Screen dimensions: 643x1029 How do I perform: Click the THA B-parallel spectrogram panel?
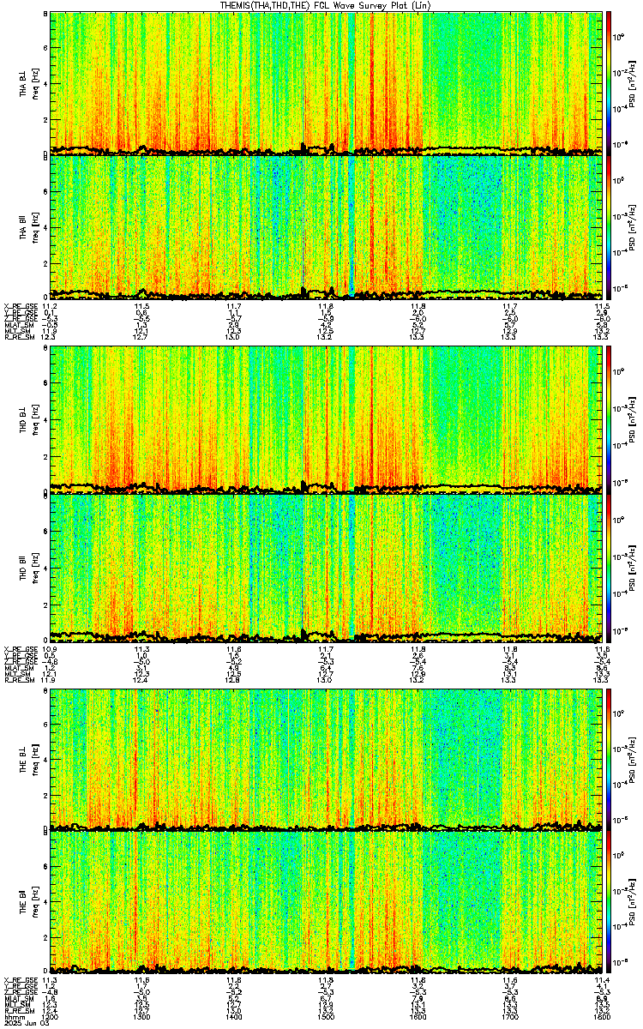[326, 226]
